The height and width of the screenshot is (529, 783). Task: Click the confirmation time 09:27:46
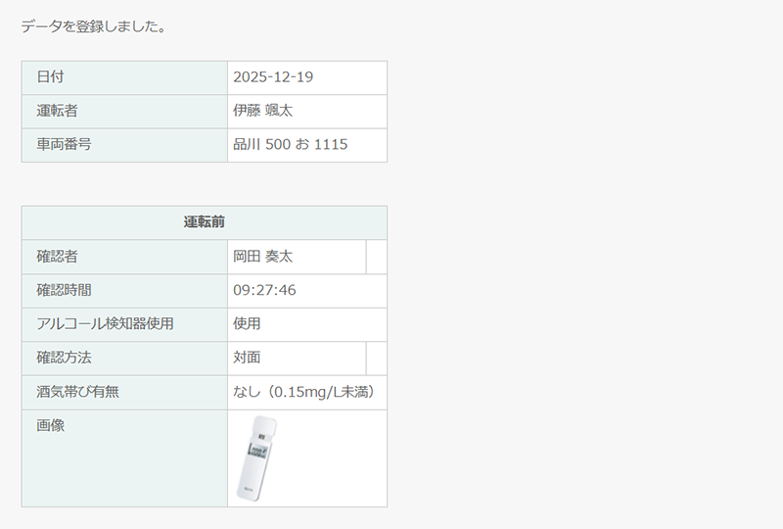click(x=264, y=290)
